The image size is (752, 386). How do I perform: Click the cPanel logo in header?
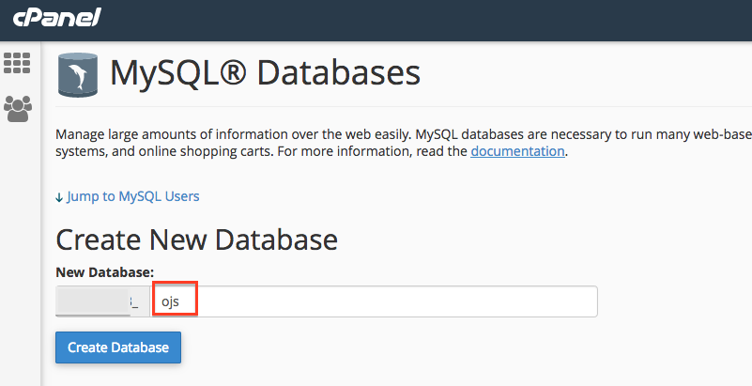click(56, 18)
